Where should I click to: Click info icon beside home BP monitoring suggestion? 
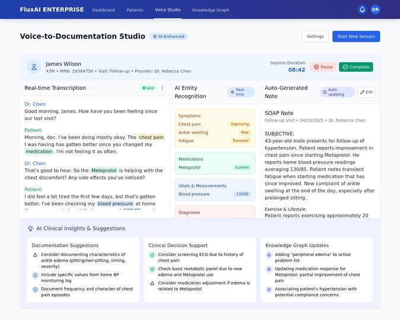point(35,275)
